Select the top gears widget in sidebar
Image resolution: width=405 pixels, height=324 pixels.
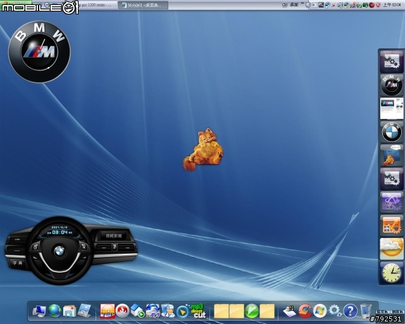[391, 62]
